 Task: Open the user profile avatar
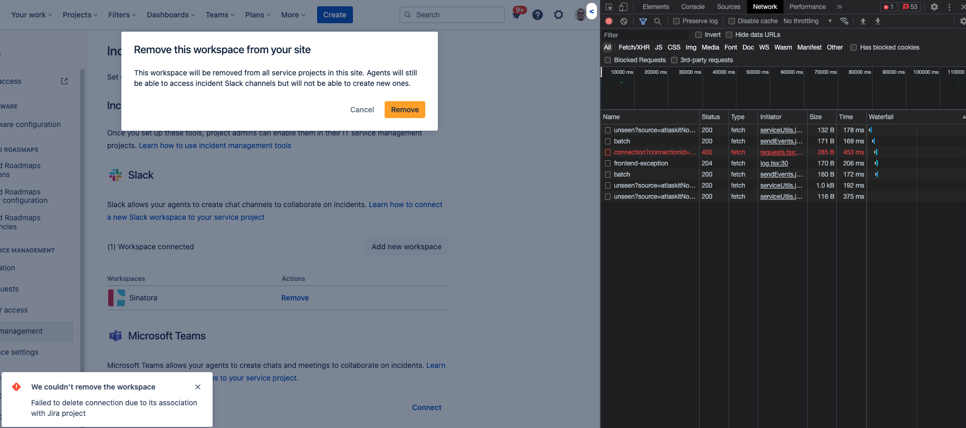(580, 15)
